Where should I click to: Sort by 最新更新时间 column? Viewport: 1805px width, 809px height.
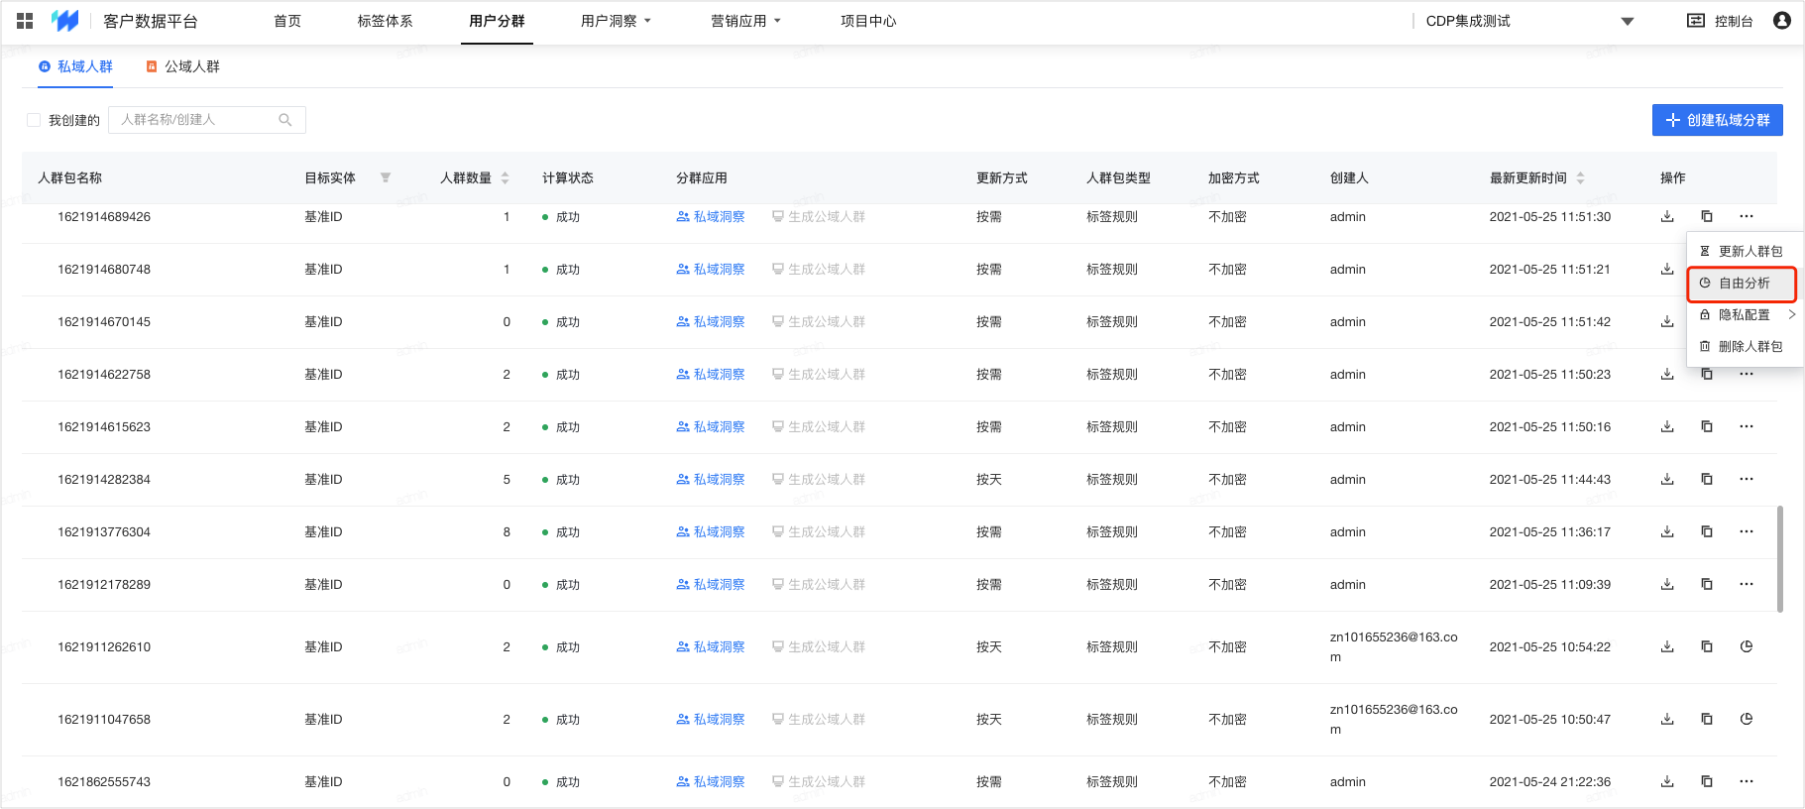click(1581, 178)
